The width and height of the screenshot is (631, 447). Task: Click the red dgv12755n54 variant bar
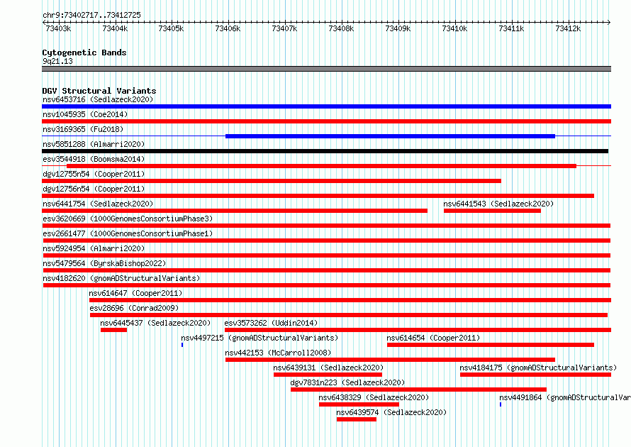pyautogui.click(x=272, y=181)
